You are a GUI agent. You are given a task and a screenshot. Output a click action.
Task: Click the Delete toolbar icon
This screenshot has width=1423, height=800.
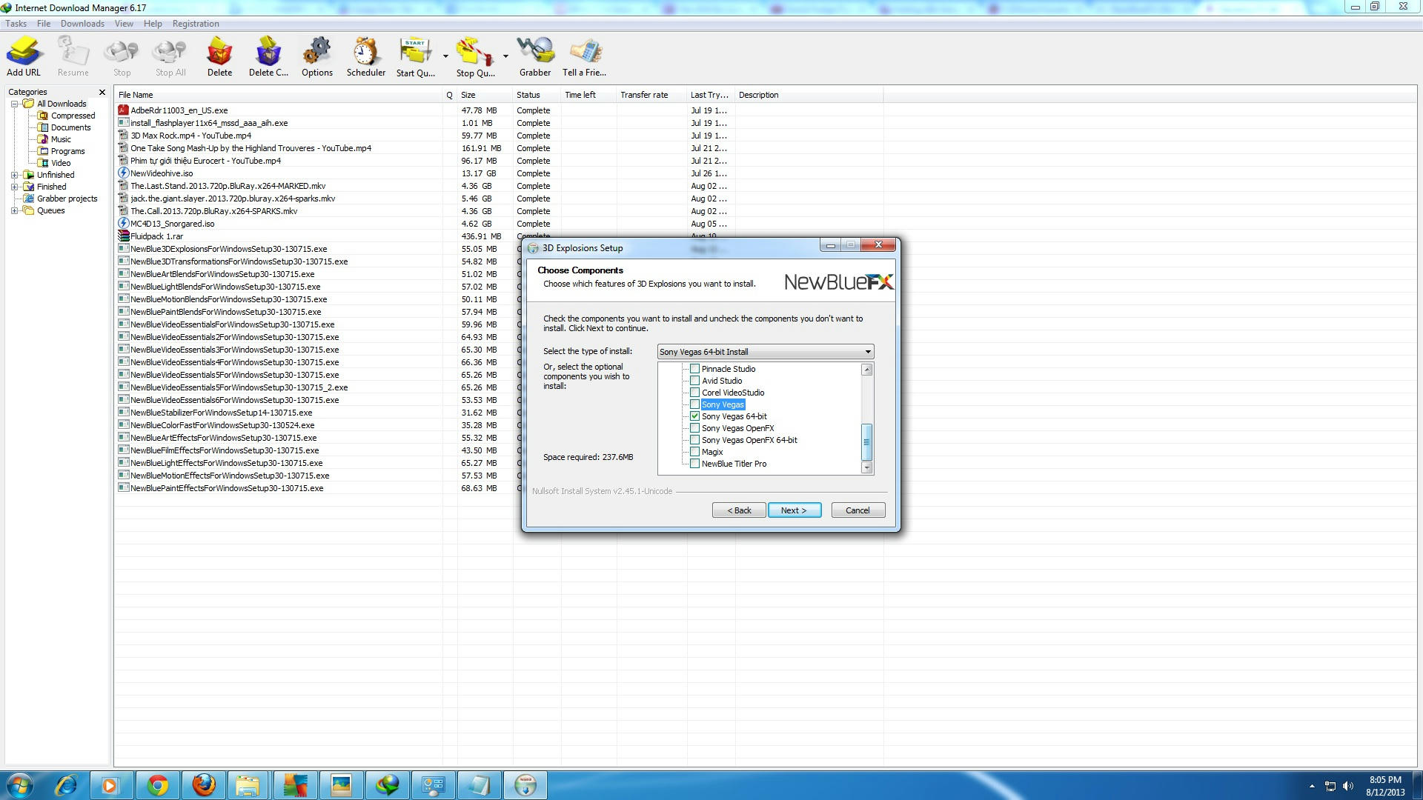[219, 56]
